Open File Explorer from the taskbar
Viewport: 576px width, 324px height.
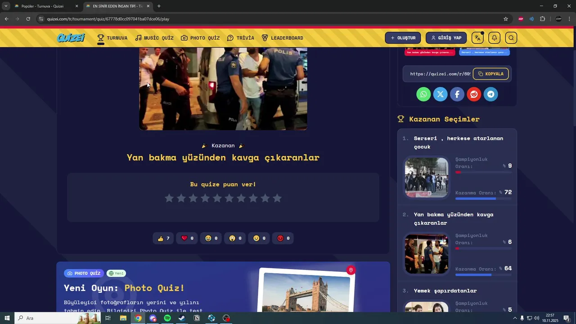[123, 318]
